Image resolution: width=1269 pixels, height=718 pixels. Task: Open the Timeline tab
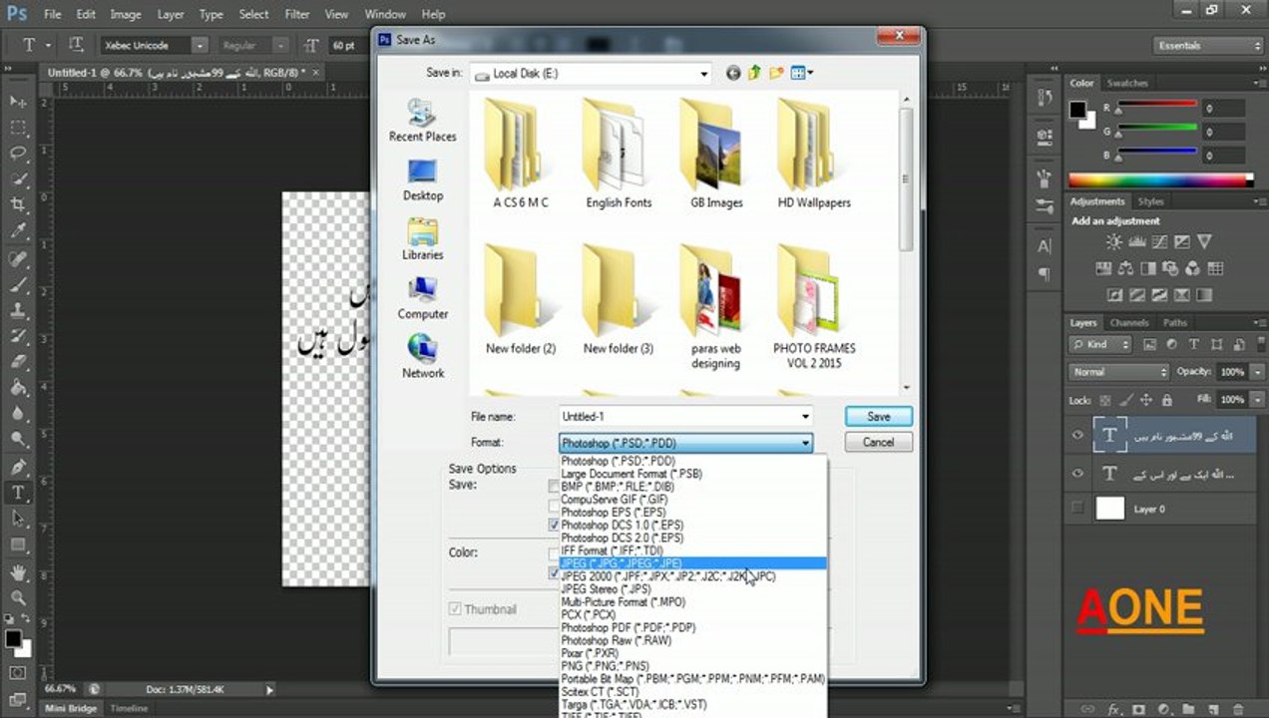(129, 709)
